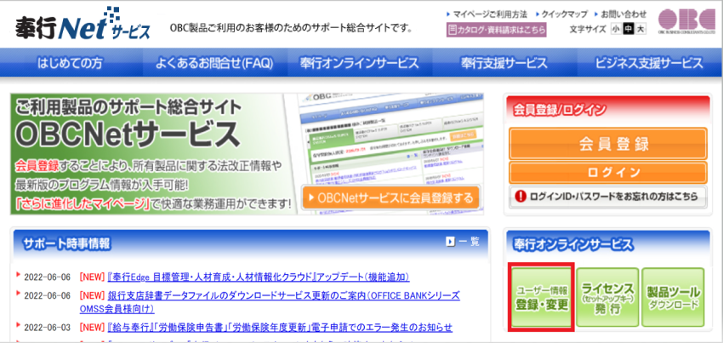
Task: Open the ビジネス支援サービス menu
Action: tap(649, 63)
